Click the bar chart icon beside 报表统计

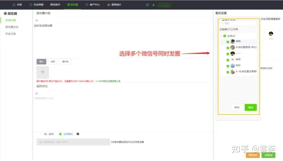tap(108, 5)
